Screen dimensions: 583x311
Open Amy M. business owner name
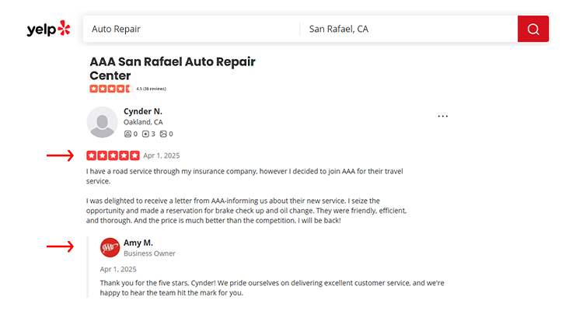tap(138, 243)
